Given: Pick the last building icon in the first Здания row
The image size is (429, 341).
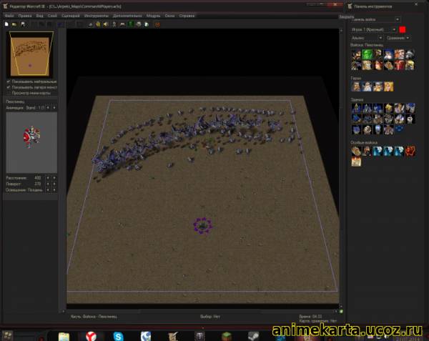Looking at the screenshot, I should click(410, 108).
